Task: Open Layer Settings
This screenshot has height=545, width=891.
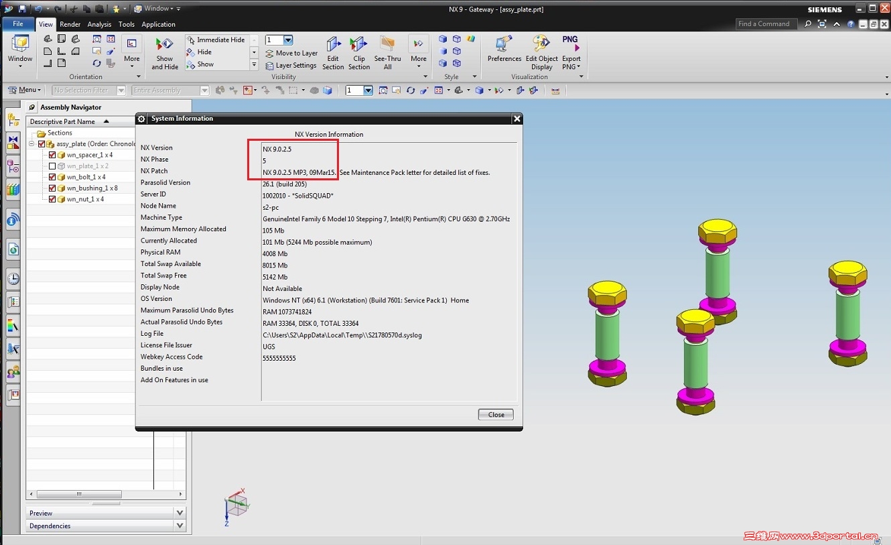Action: [291, 65]
